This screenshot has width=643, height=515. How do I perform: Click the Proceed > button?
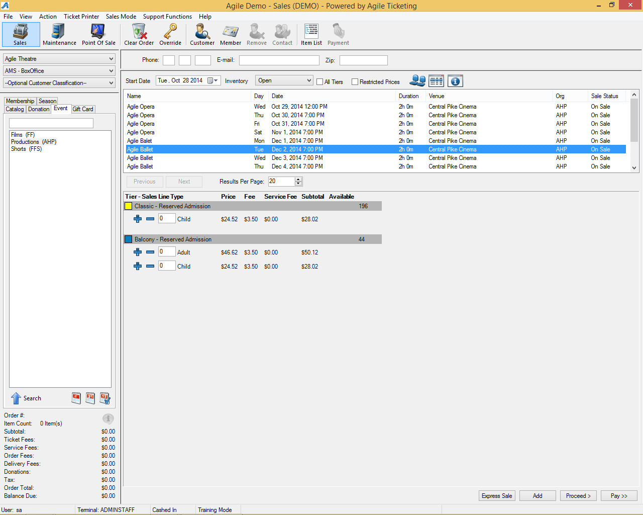click(578, 496)
